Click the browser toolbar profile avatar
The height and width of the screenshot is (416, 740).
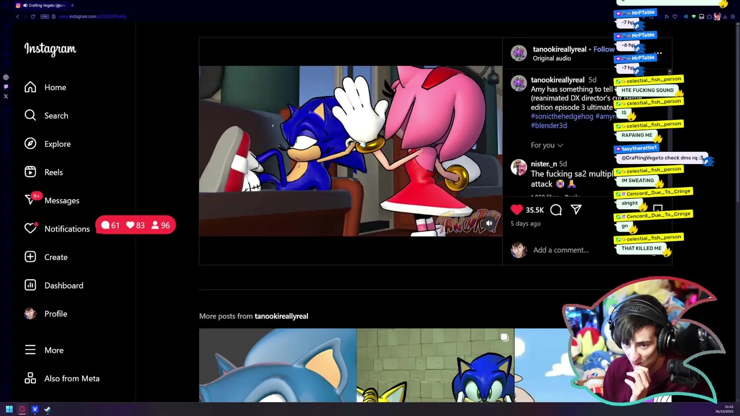coord(717,17)
